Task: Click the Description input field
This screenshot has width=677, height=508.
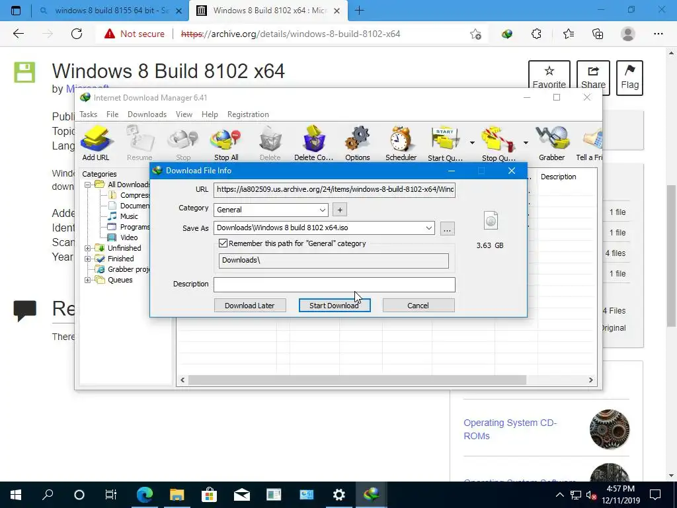Action: 334,284
